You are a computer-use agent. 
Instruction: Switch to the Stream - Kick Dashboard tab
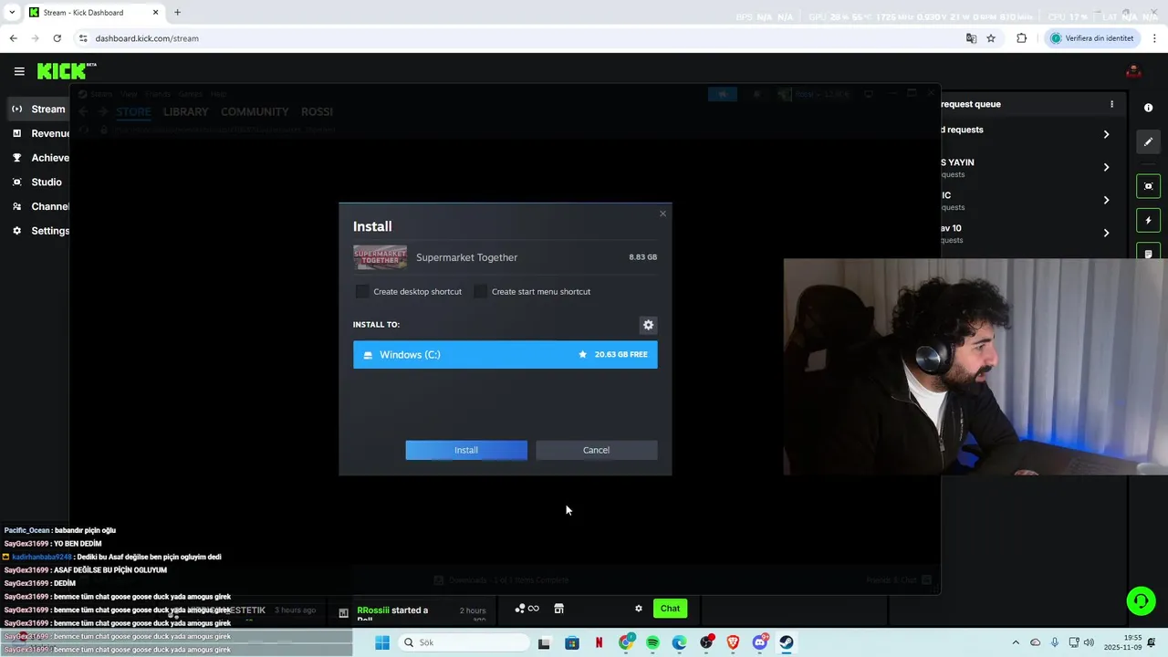coord(93,13)
